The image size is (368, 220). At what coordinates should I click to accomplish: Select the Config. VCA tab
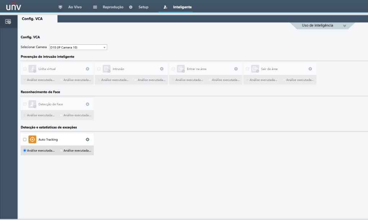click(x=32, y=19)
